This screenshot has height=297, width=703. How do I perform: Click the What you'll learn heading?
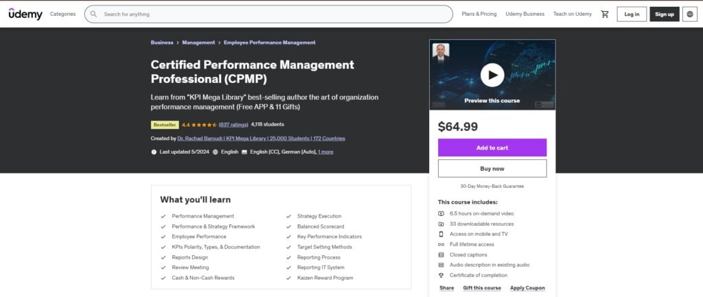(196, 200)
